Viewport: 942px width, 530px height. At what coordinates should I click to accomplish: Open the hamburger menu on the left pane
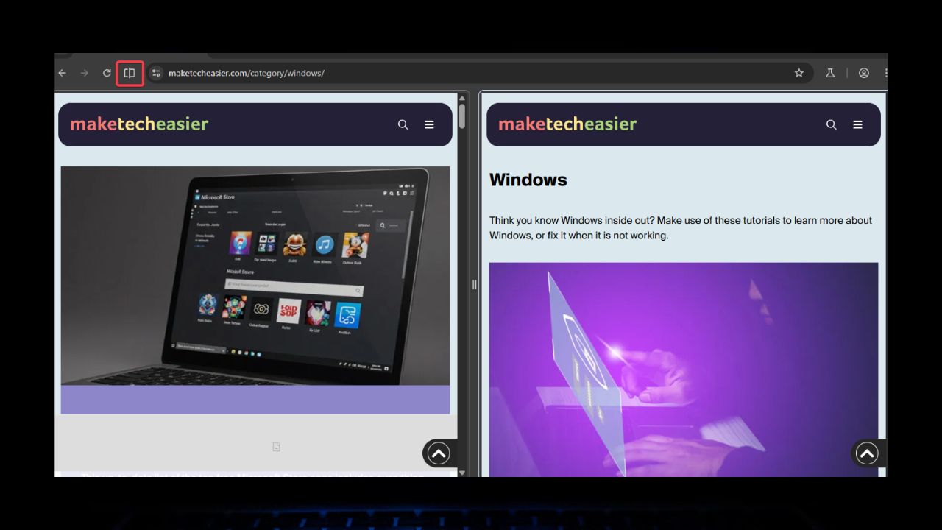tap(429, 124)
